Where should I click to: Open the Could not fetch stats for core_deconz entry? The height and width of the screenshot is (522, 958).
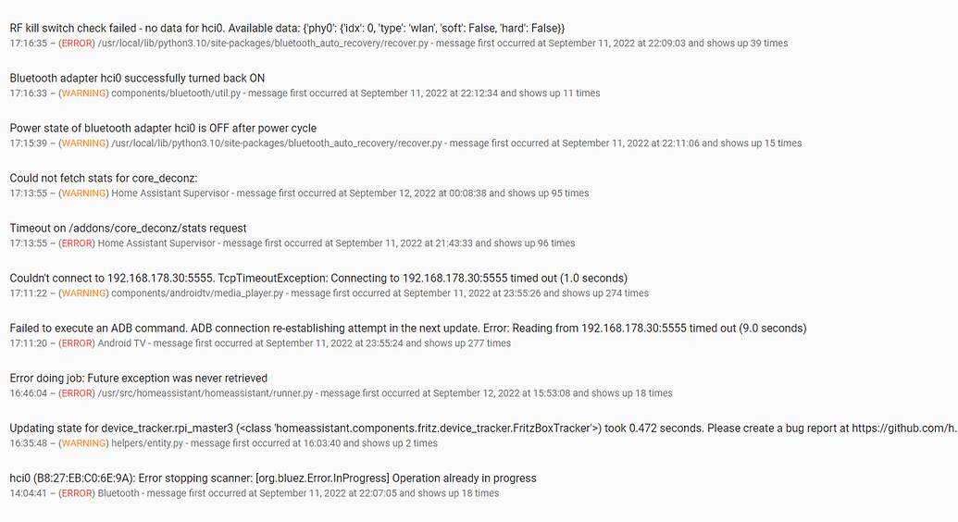[104, 179]
